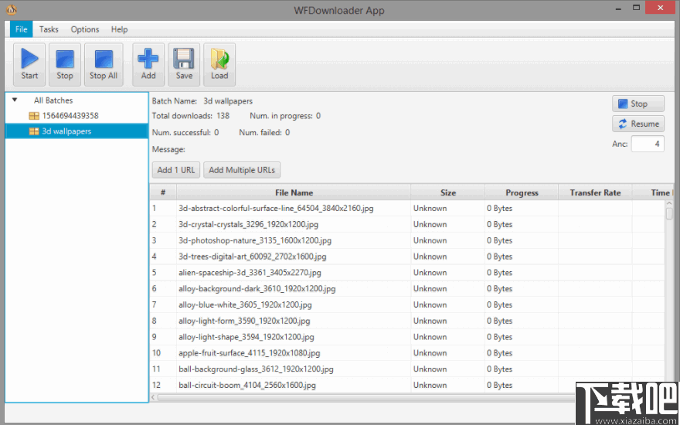The image size is (680, 425).
Task: Click the Add 1 URL button
Action: [176, 170]
